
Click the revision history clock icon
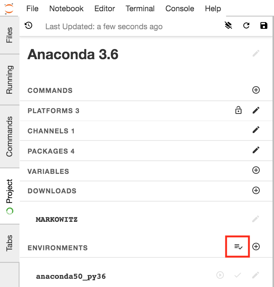[x=28, y=25]
